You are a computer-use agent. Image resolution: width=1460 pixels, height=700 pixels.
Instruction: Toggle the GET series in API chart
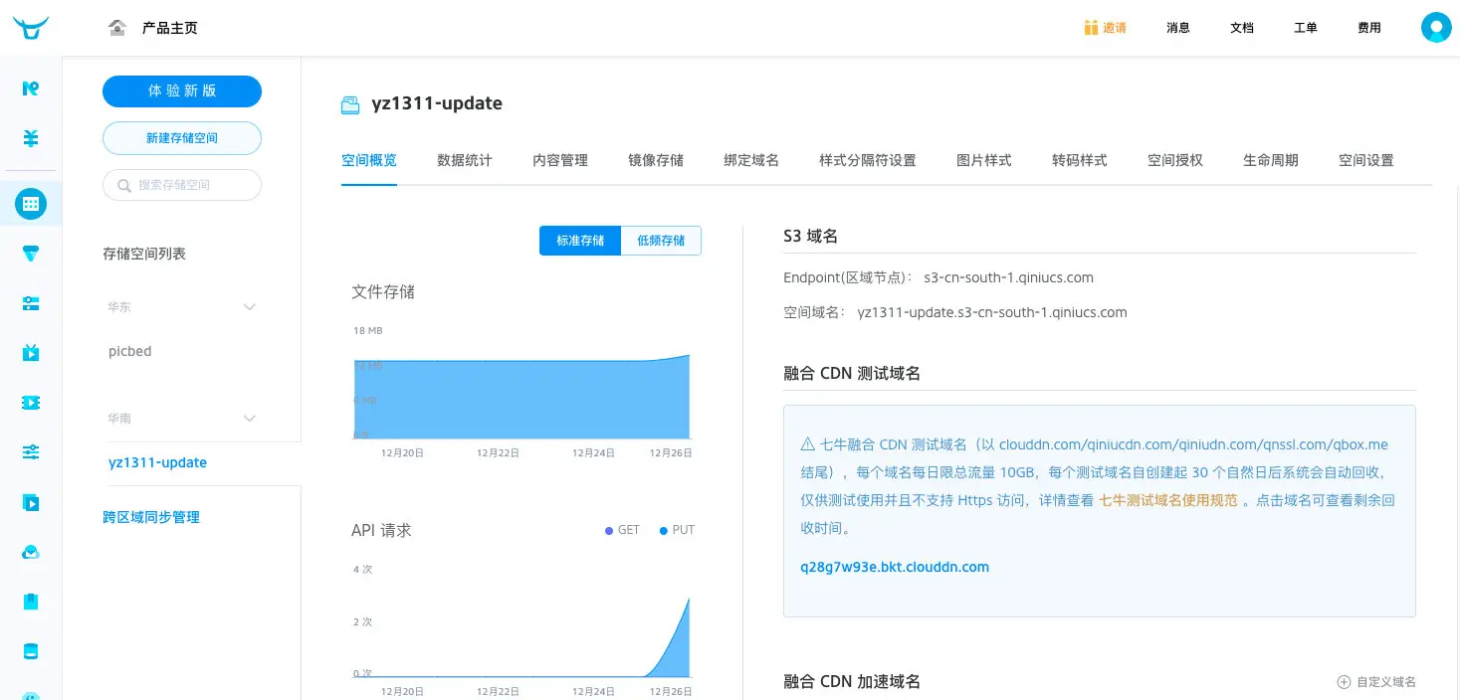coord(622,530)
